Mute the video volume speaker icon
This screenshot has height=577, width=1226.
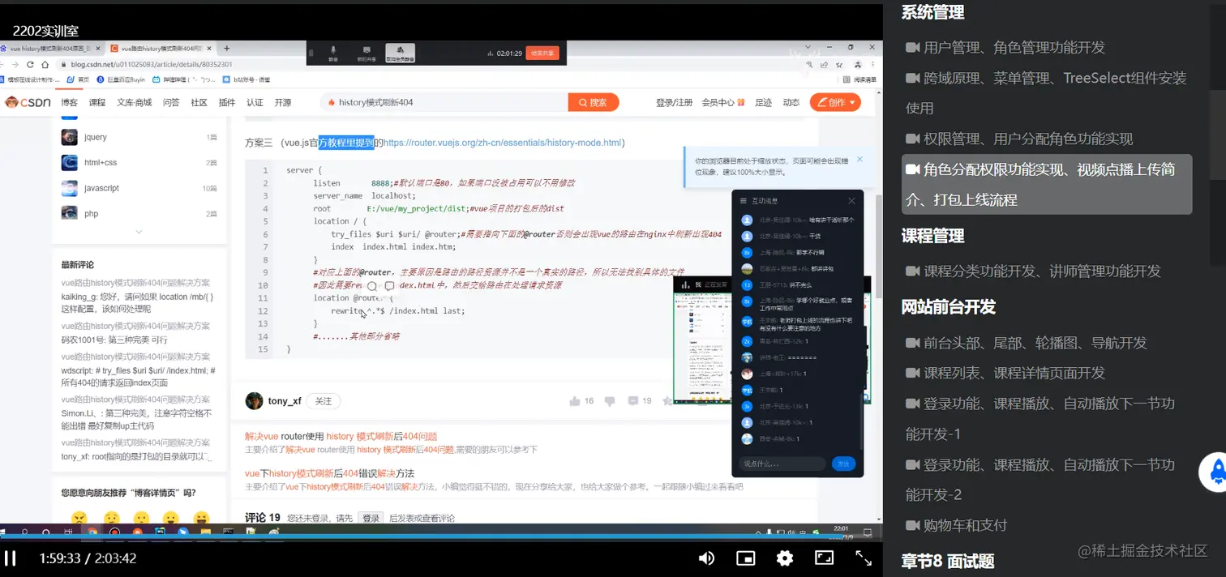707,558
